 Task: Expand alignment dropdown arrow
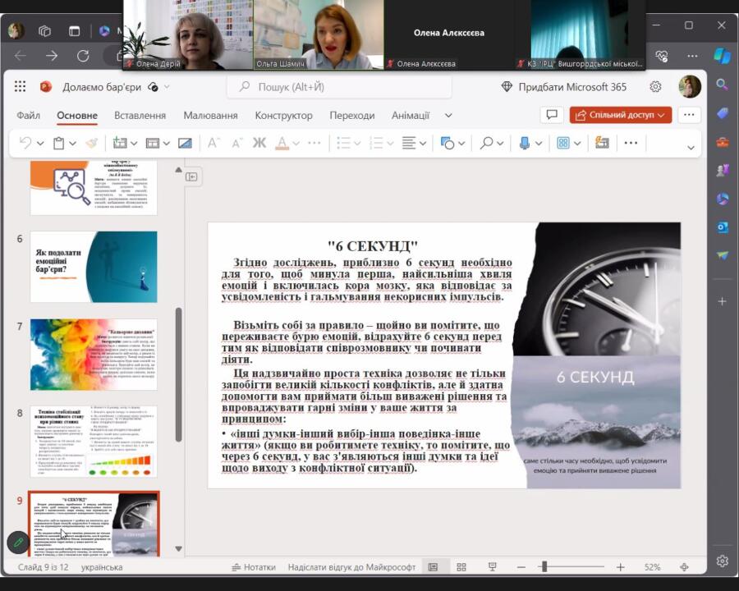(x=423, y=144)
